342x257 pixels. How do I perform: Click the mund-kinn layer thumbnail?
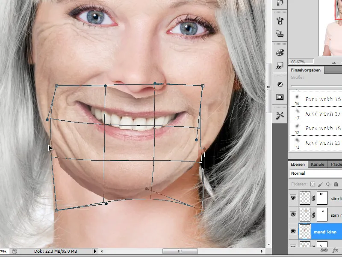(x=305, y=231)
